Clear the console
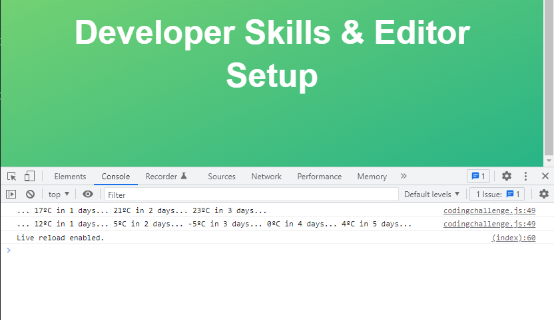The image size is (554, 320). pos(31,194)
